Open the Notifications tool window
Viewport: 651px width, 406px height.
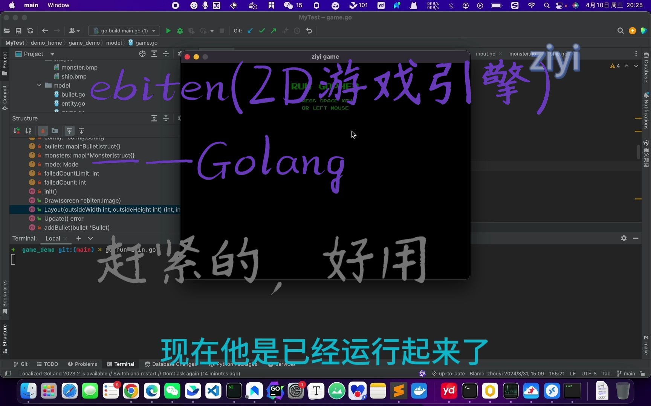646,111
